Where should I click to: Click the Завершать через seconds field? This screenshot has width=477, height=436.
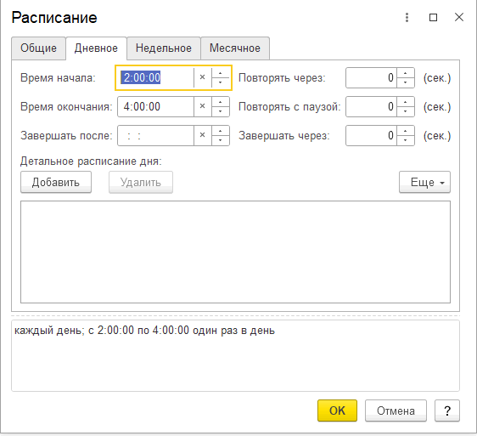(371, 136)
